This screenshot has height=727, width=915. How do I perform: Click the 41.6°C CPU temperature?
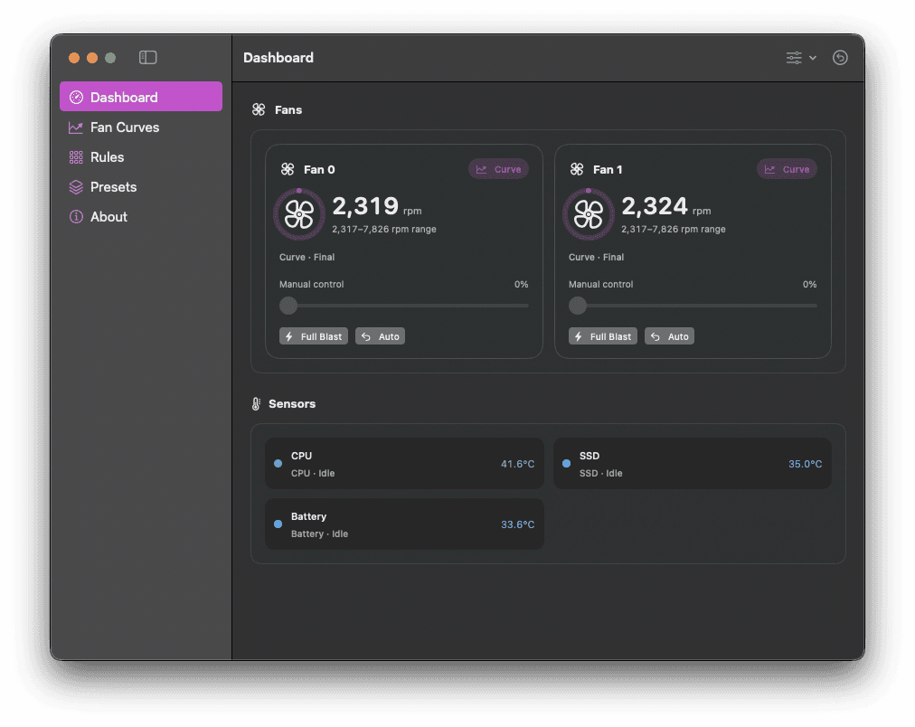tap(517, 464)
